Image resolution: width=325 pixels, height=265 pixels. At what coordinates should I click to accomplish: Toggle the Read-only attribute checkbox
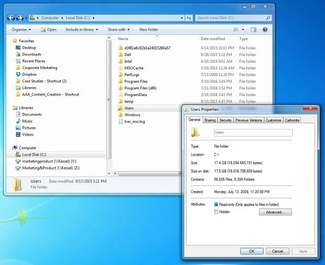pos(216,205)
